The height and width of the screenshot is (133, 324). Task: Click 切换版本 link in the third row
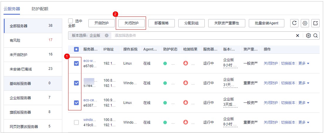tap(288, 103)
